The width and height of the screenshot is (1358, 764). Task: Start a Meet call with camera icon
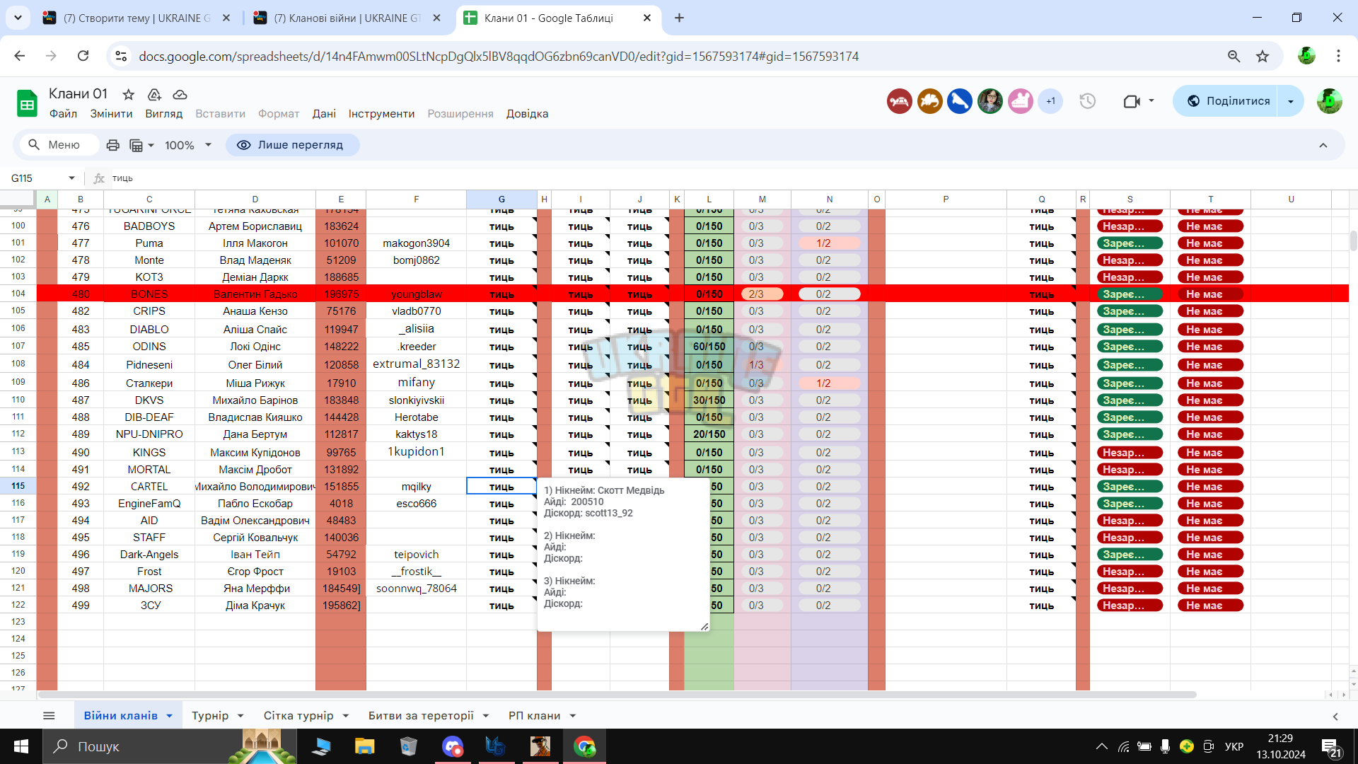[x=1132, y=101]
